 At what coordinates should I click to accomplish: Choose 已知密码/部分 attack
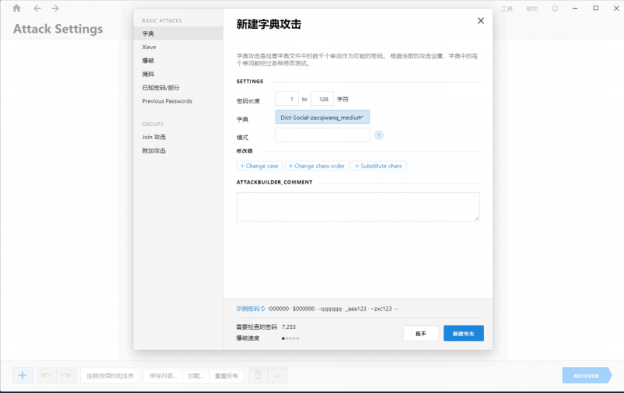(179, 88)
